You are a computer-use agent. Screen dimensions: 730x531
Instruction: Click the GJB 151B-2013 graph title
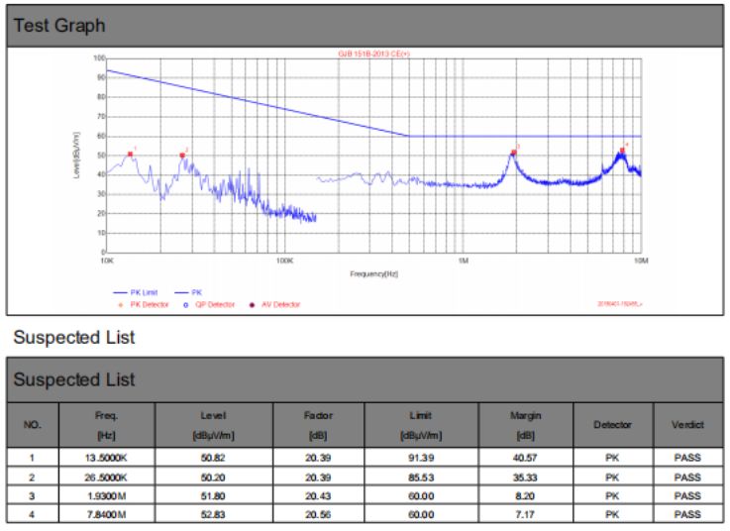pos(373,54)
